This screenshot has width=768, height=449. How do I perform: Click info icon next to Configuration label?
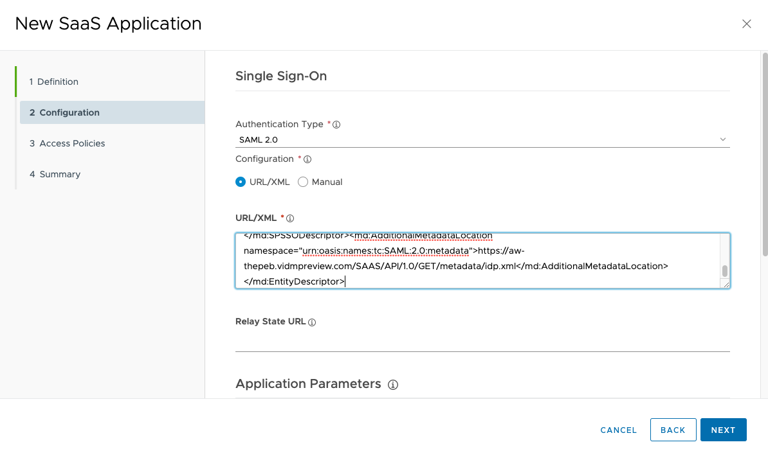tap(307, 159)
